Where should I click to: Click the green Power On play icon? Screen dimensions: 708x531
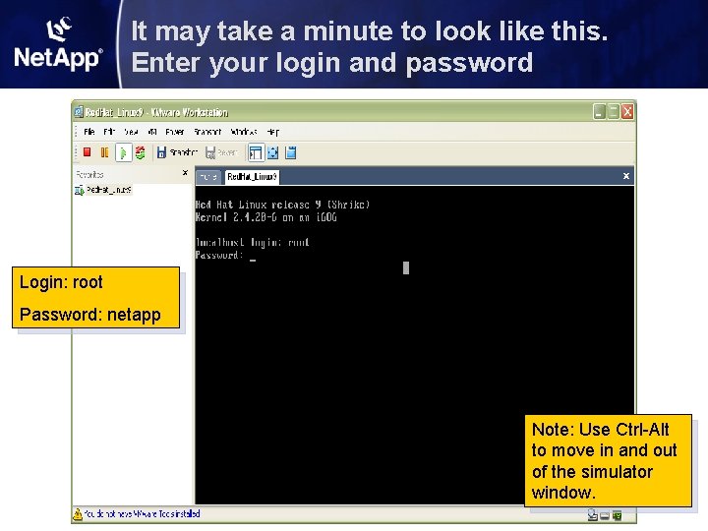pos(123,152)
